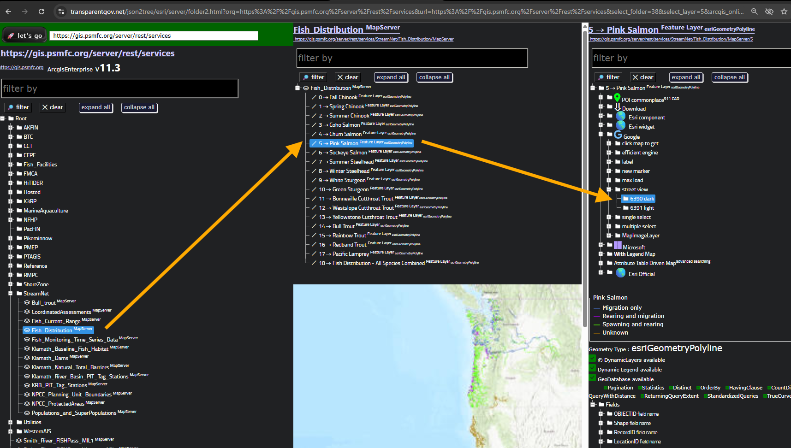Toggle the ReturningQueryExtent green indicator
This screenshot has height=448, width=791.
click(x=642, y=396)
